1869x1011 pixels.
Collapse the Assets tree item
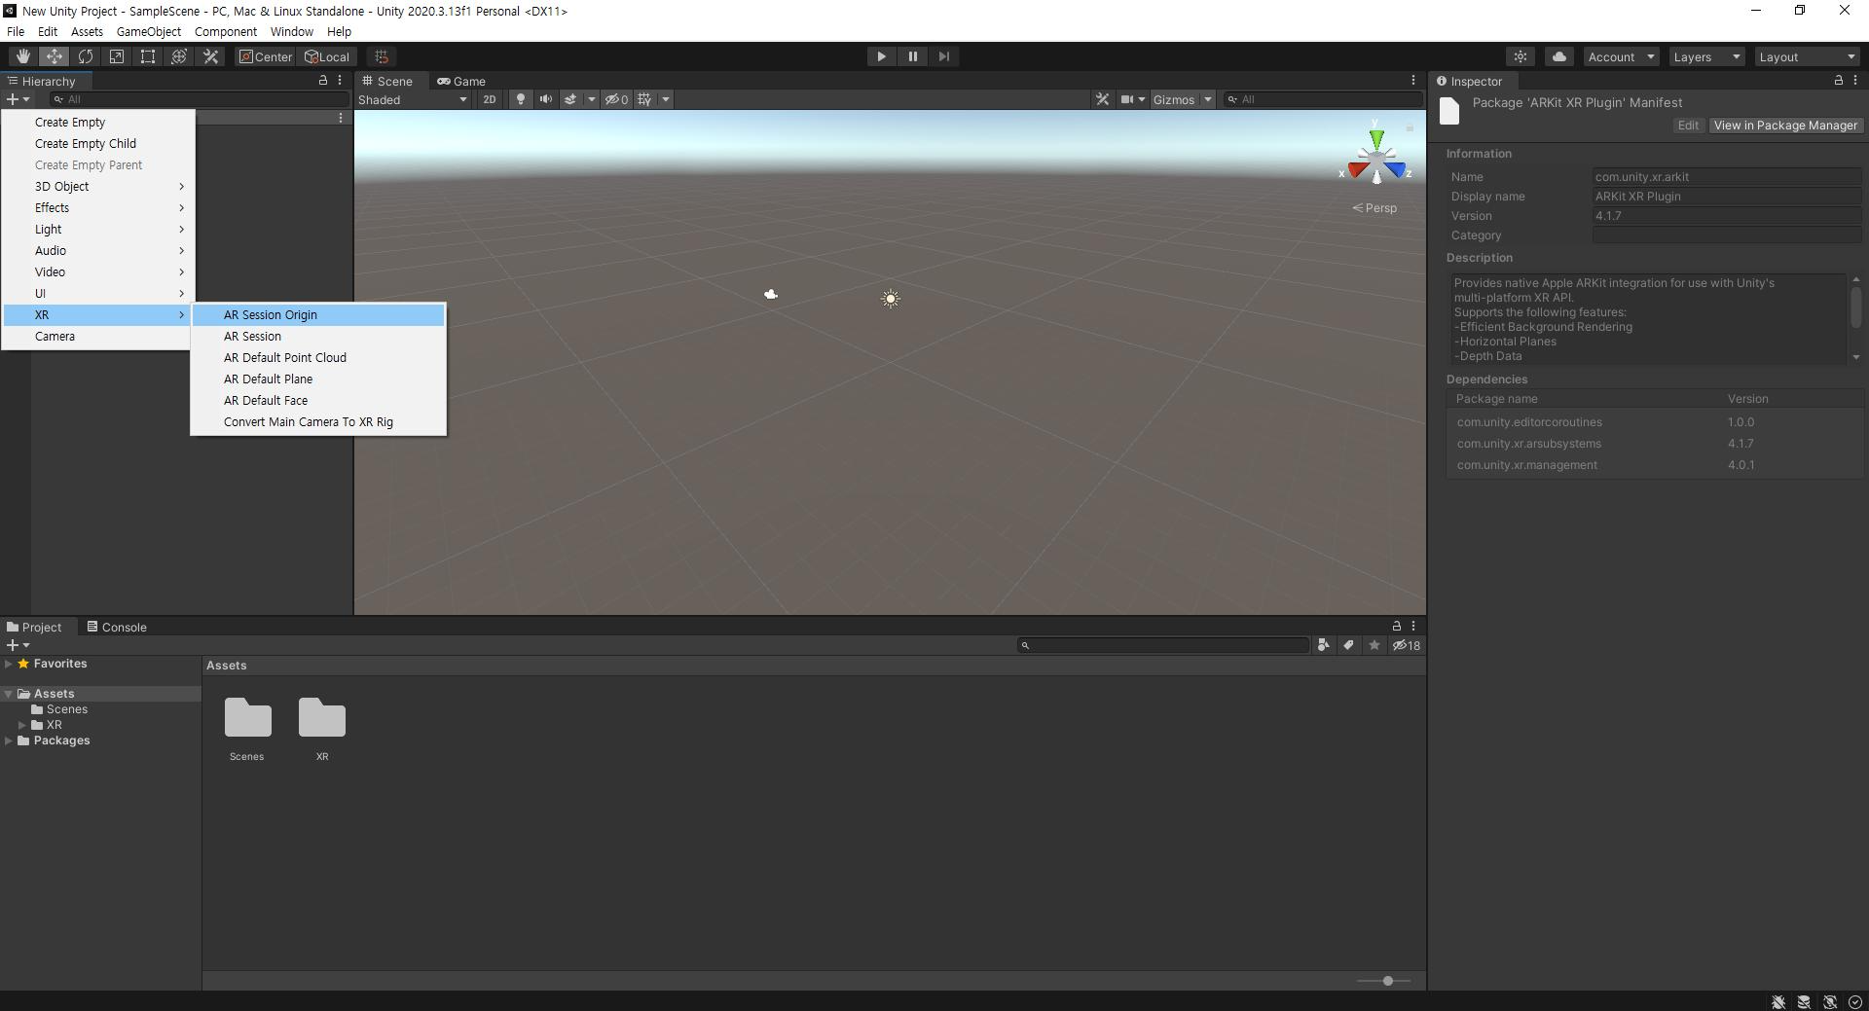pyautogui.click(x=9, y=694)
